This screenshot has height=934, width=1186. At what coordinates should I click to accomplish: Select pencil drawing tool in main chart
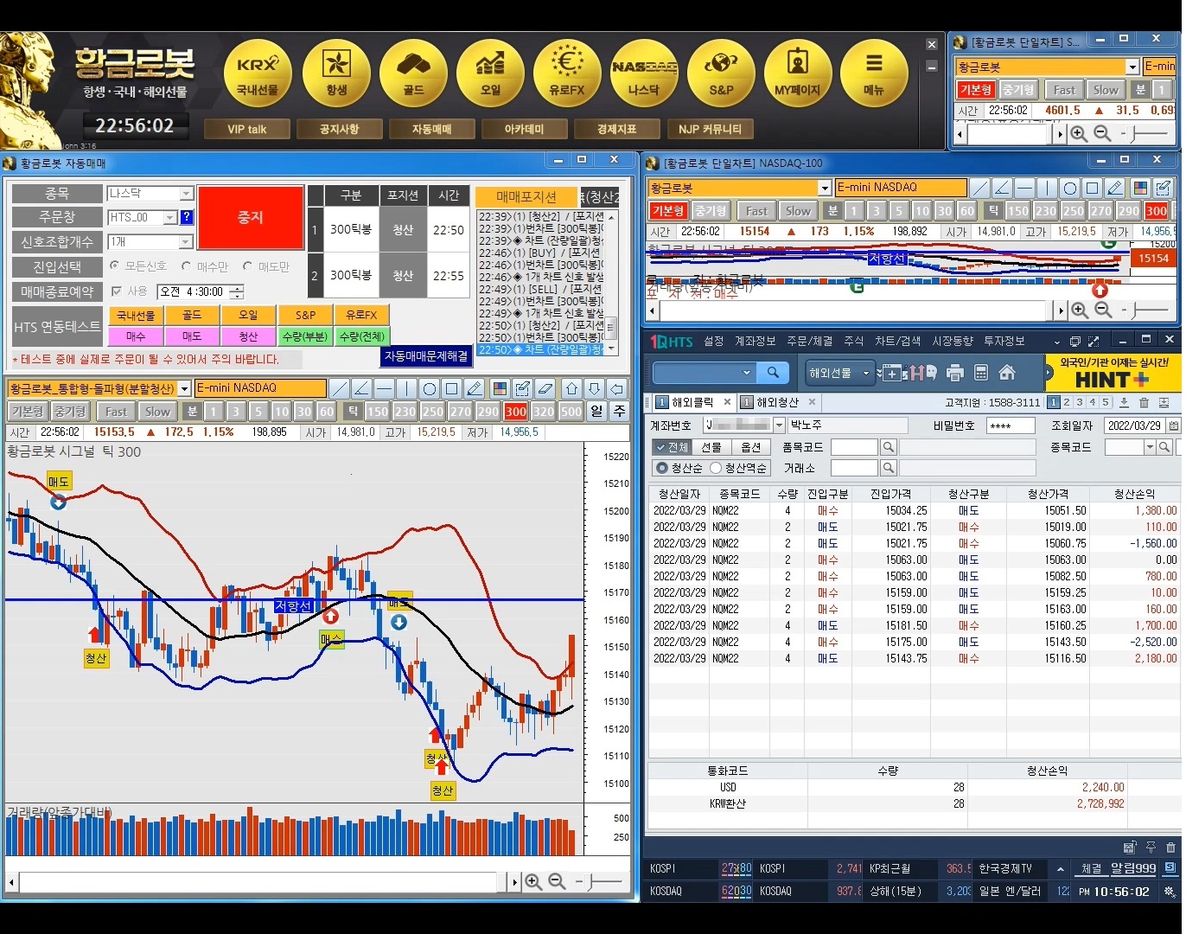coord(474,388)
